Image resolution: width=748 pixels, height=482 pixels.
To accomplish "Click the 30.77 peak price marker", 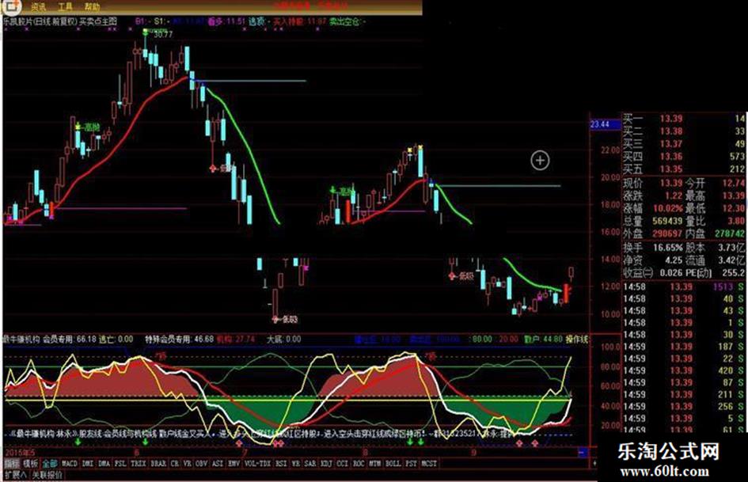I will point(163,34).
